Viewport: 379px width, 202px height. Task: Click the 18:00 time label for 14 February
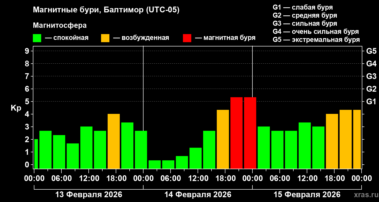[x=225, y=178]
